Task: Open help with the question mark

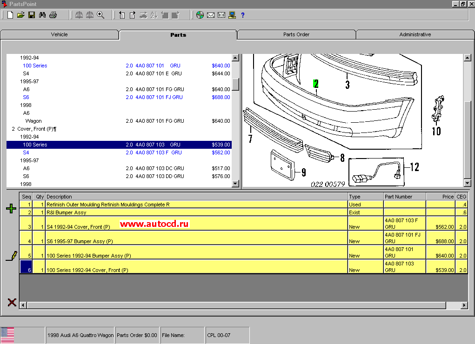Action: 243,15
